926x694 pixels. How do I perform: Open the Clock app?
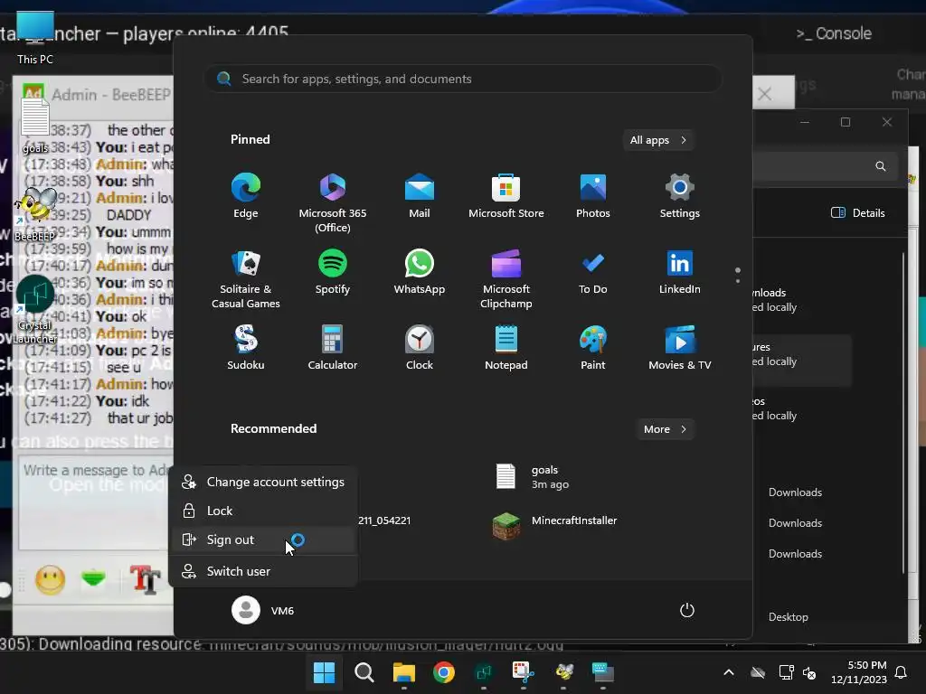[x=420, y=348]
